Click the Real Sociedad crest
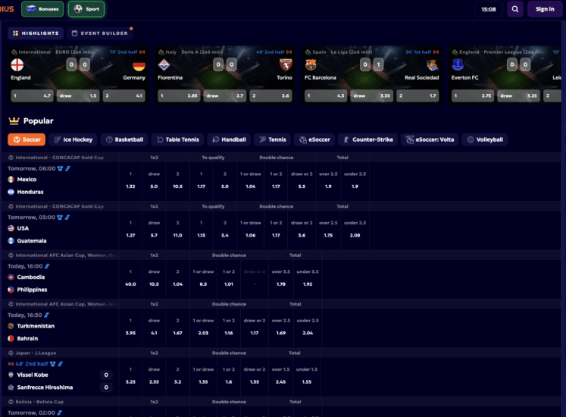 [432, 65]
